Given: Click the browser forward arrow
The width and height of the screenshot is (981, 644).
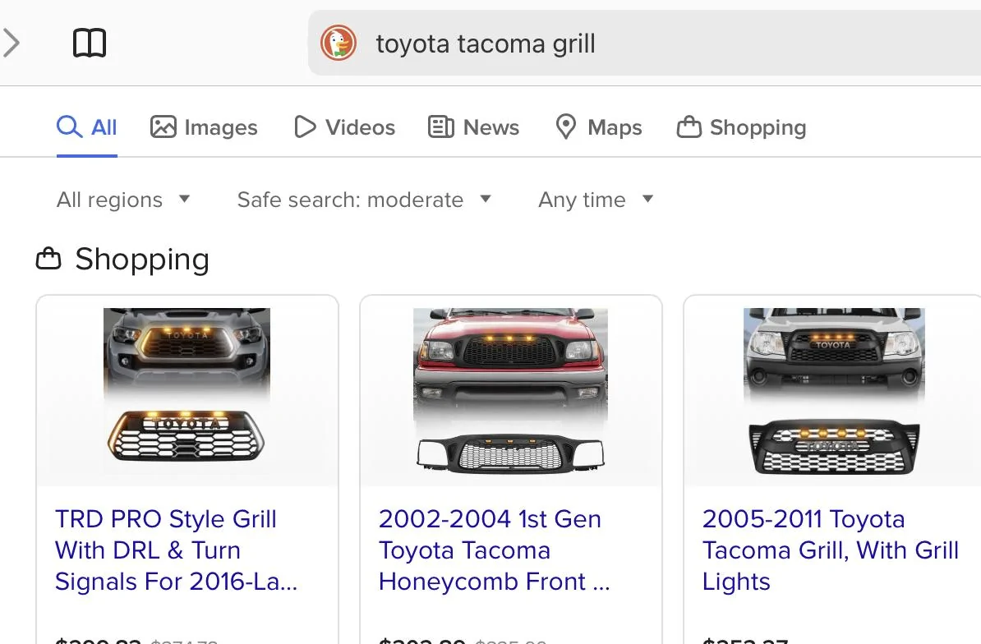Looking at the screenshot, I should coord(12,44).
